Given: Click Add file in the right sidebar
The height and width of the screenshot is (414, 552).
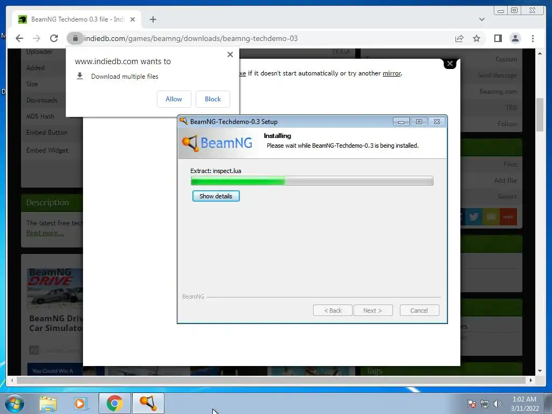Looking at the screenshot, I should [506, 180].
